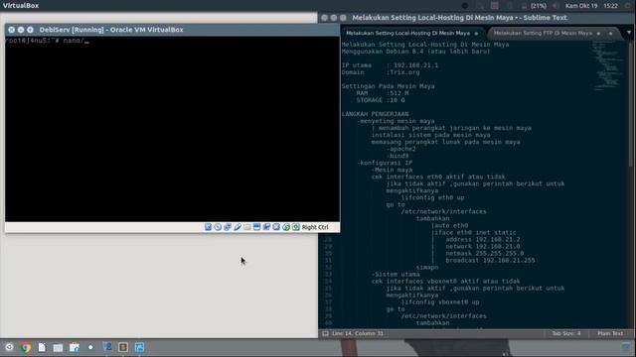The image size is (636, 357).
Task: Open the system power menu in the top panel
Action: click(x=627, y=6)
